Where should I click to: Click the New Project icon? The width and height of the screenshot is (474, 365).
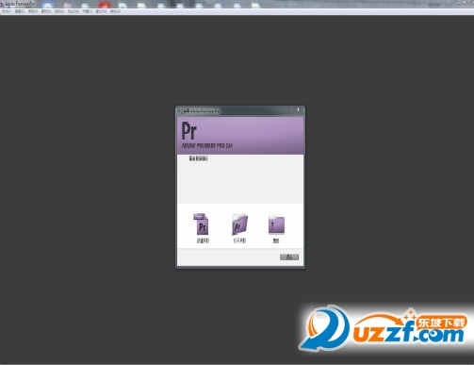tap(201, 224)
